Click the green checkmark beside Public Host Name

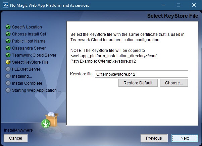[8, 41]
